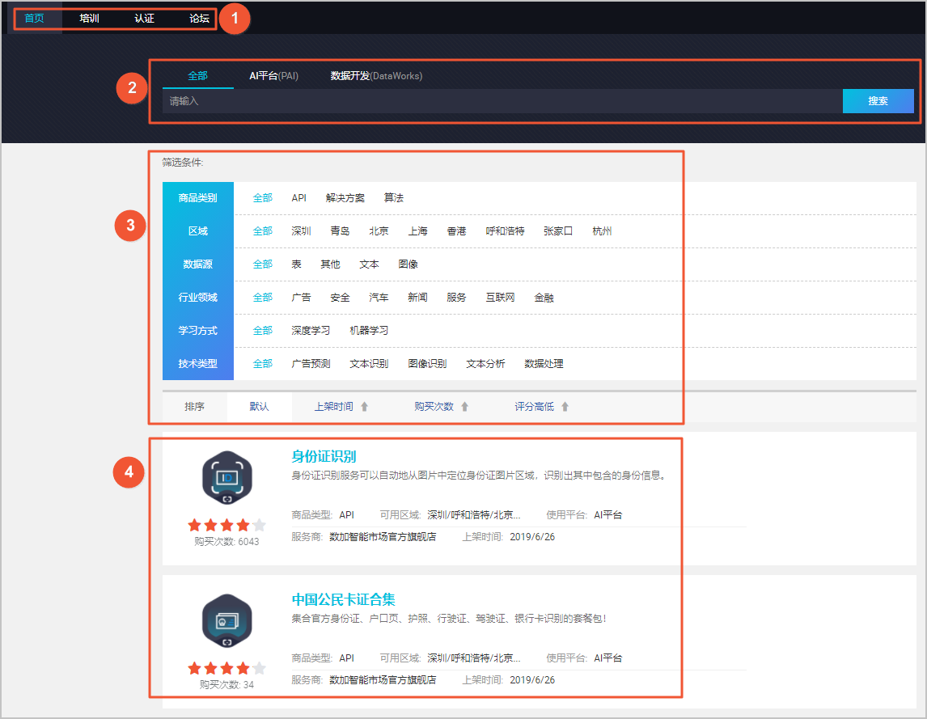The image size is (927, 719).
Task: Filter 行业领域 by 汽车
Action: pos(379,298)
